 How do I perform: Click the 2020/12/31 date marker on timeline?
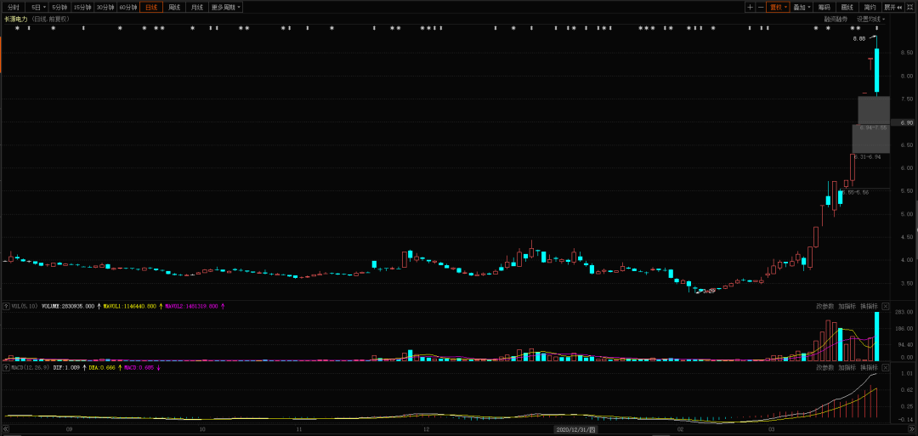pyautogui.click(x=576, y=429)
